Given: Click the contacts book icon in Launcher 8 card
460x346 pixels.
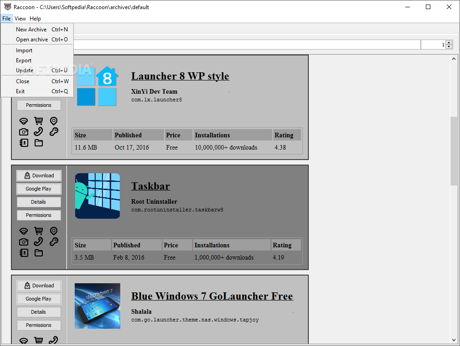Looking at the screenshot, I should (24, 143).
